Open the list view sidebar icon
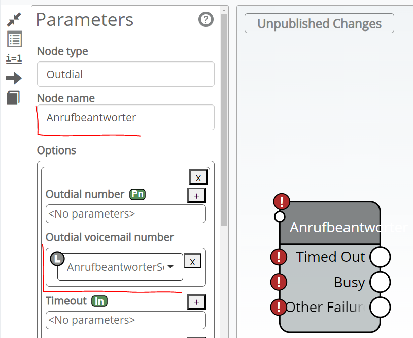This screenshot has height=338, width=413. [14, 39]
